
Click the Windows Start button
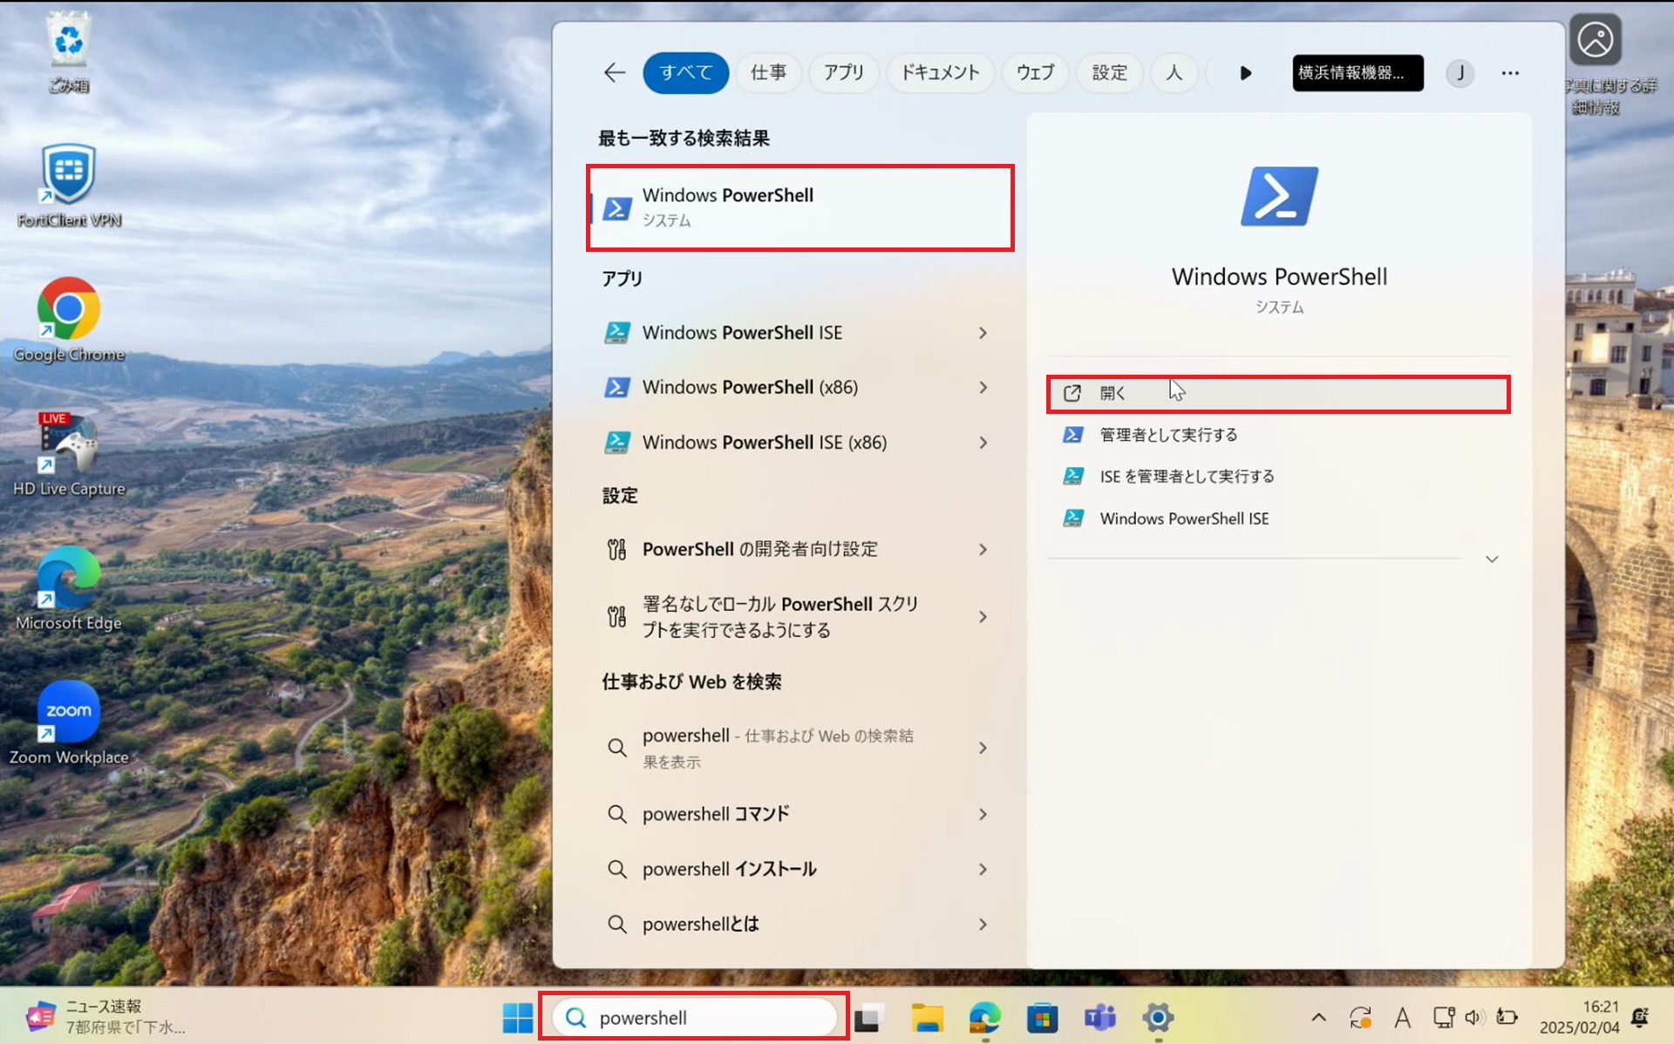click(518, 1017)
